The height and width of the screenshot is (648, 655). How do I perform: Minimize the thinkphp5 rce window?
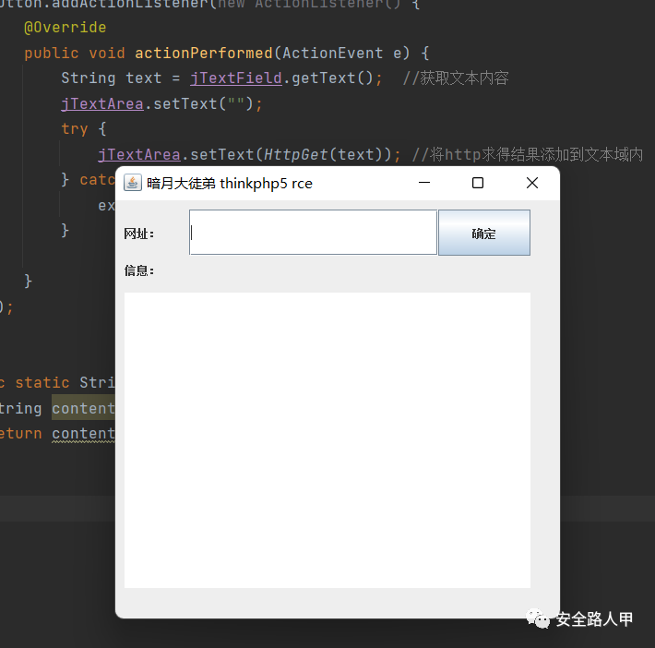[x=424, y=183]
